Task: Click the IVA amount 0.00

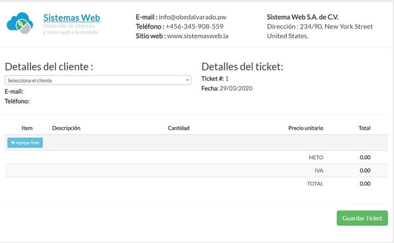Action: click(x=365, y=170)
